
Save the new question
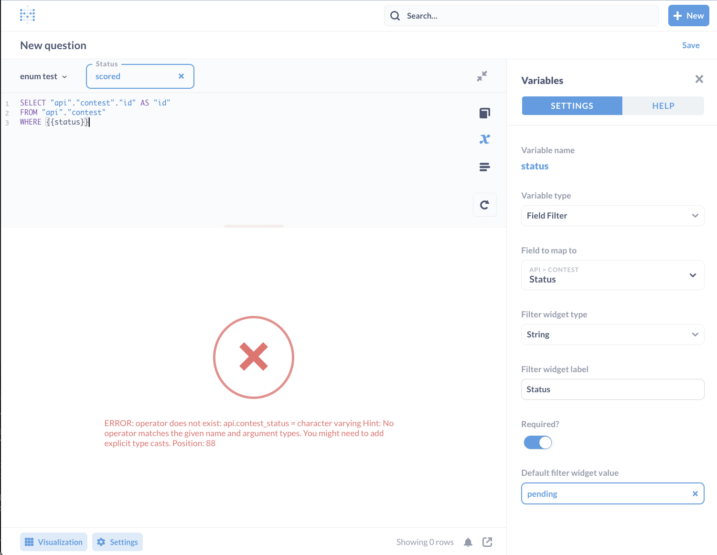(x=691, y=45)
